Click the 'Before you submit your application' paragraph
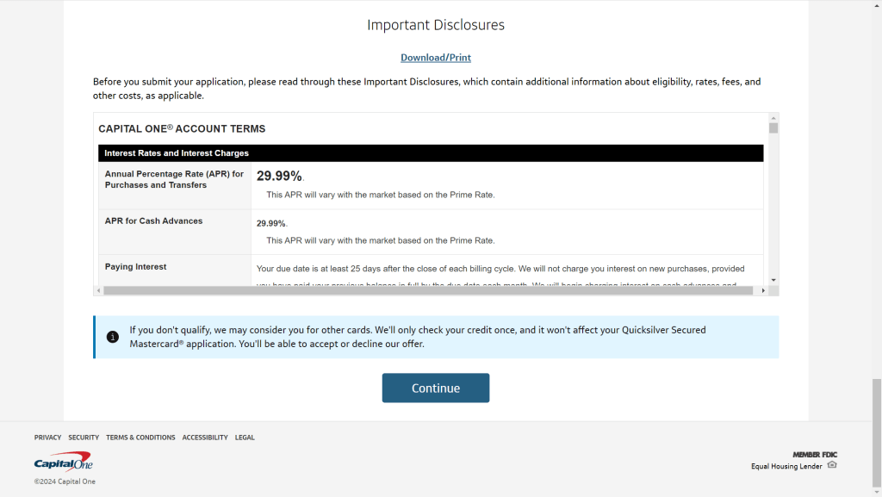The height and width of the screenshot is (497, 882). pyautogui.click(x=427, y=88)
